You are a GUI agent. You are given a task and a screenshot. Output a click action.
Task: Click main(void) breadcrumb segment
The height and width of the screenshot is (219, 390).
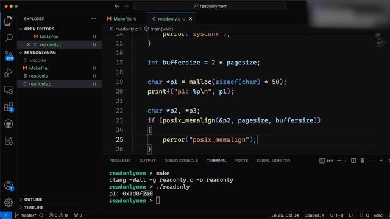pyautogui.click(x=158, y=29)
